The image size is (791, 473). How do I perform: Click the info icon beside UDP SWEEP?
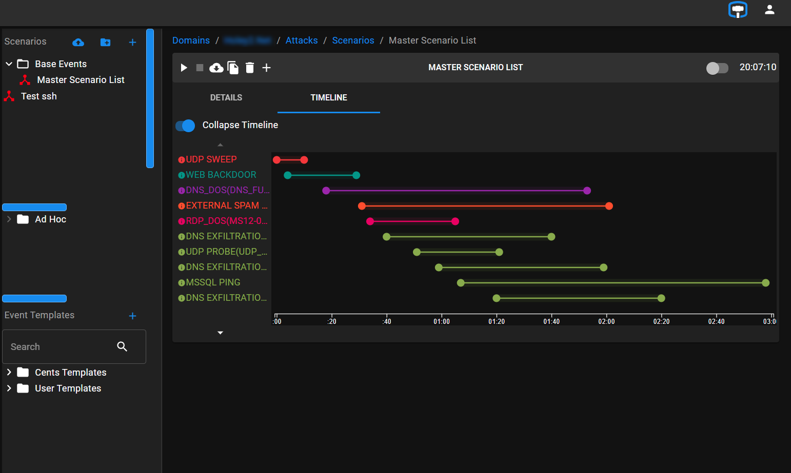pyautogui.click(x=181, y=159)
